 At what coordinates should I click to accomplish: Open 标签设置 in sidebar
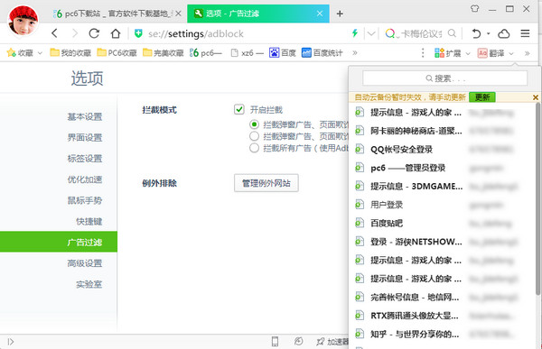pyautogui.click(x=85, y=159)
